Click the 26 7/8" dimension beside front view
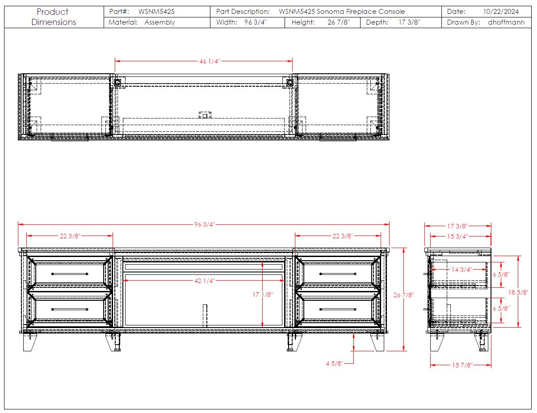The height and width of the screenshot is (413, 537). pos(403,295)
